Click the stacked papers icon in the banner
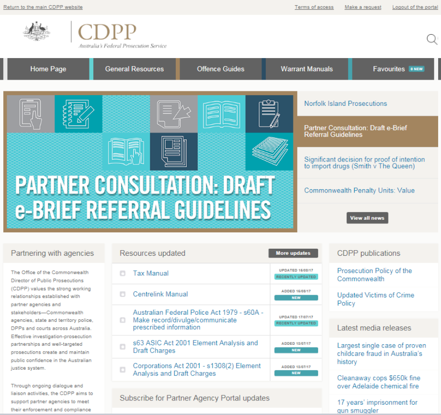 (270, 151)
